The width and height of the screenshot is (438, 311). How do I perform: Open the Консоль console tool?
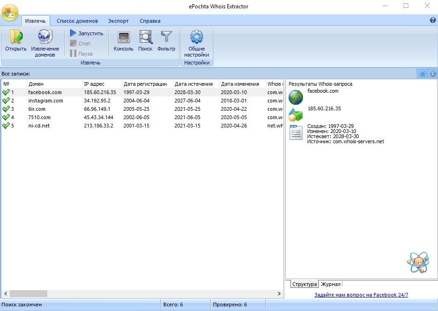(123, 38)
